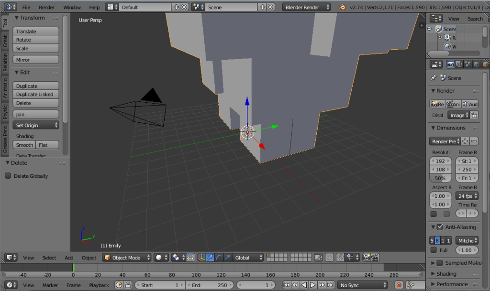The image size is (490, 291).
Task: Open the No Sync dropdown
Action: click(x=363, y=285)
